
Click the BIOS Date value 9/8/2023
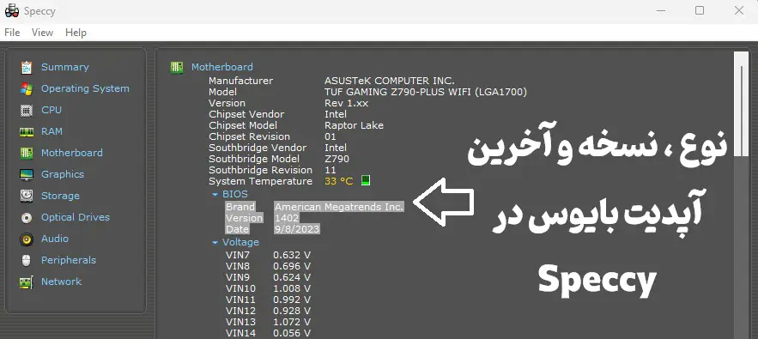(x=297, y=229)
